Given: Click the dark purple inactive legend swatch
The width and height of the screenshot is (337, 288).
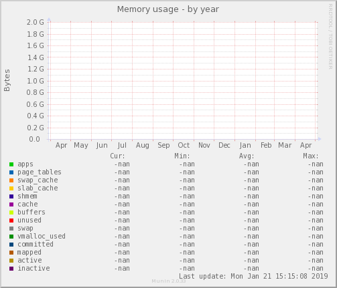Looking at the screenshot, I should [x=11, y=269].
